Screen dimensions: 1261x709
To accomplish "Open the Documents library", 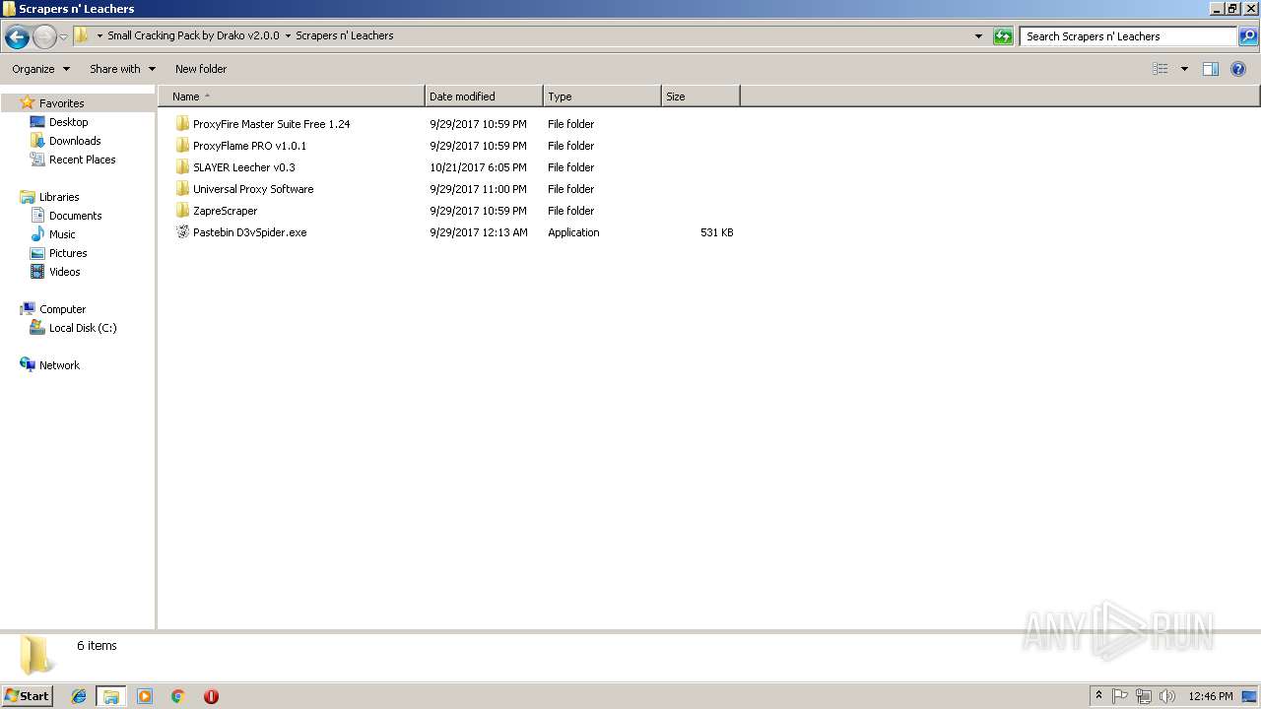I will [75, 216].
